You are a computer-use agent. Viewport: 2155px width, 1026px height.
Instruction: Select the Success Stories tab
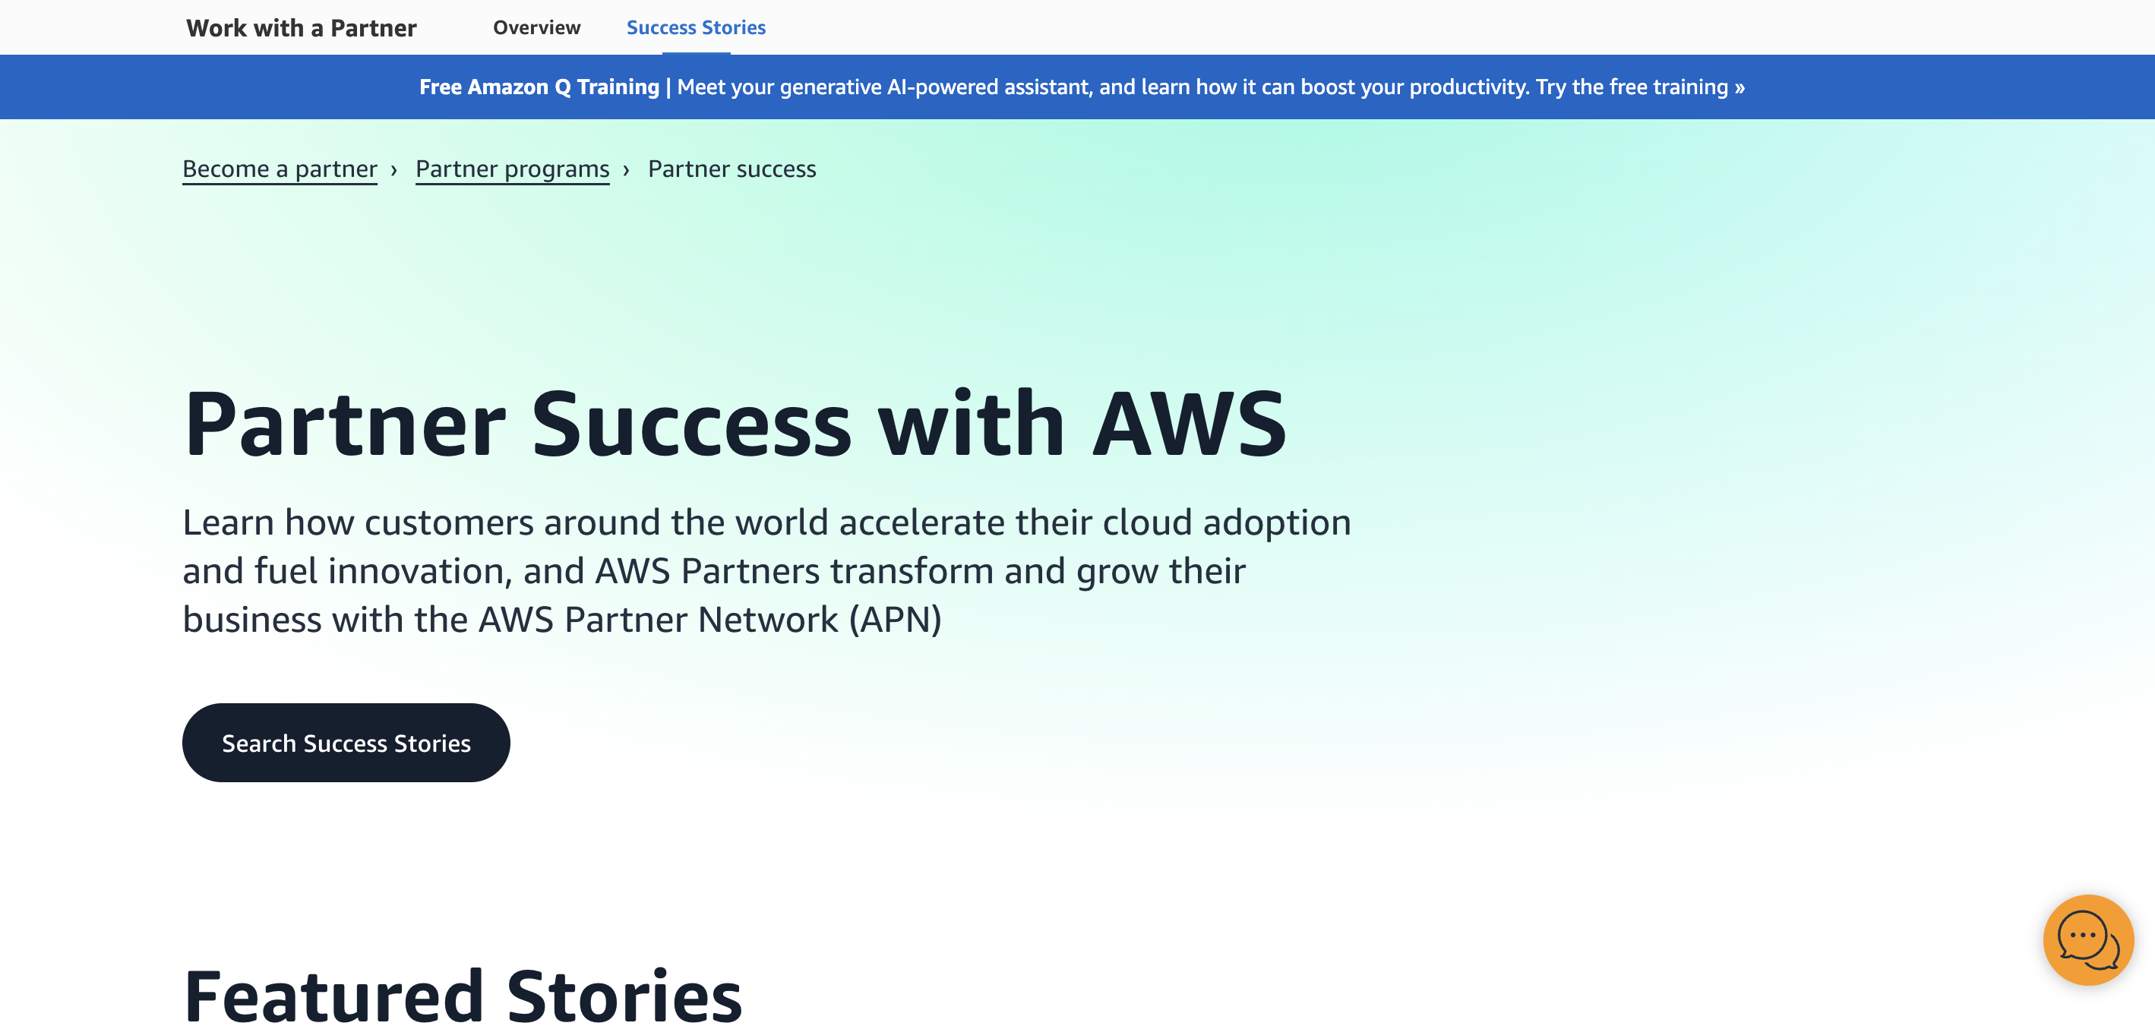click(x=695, y=27)
